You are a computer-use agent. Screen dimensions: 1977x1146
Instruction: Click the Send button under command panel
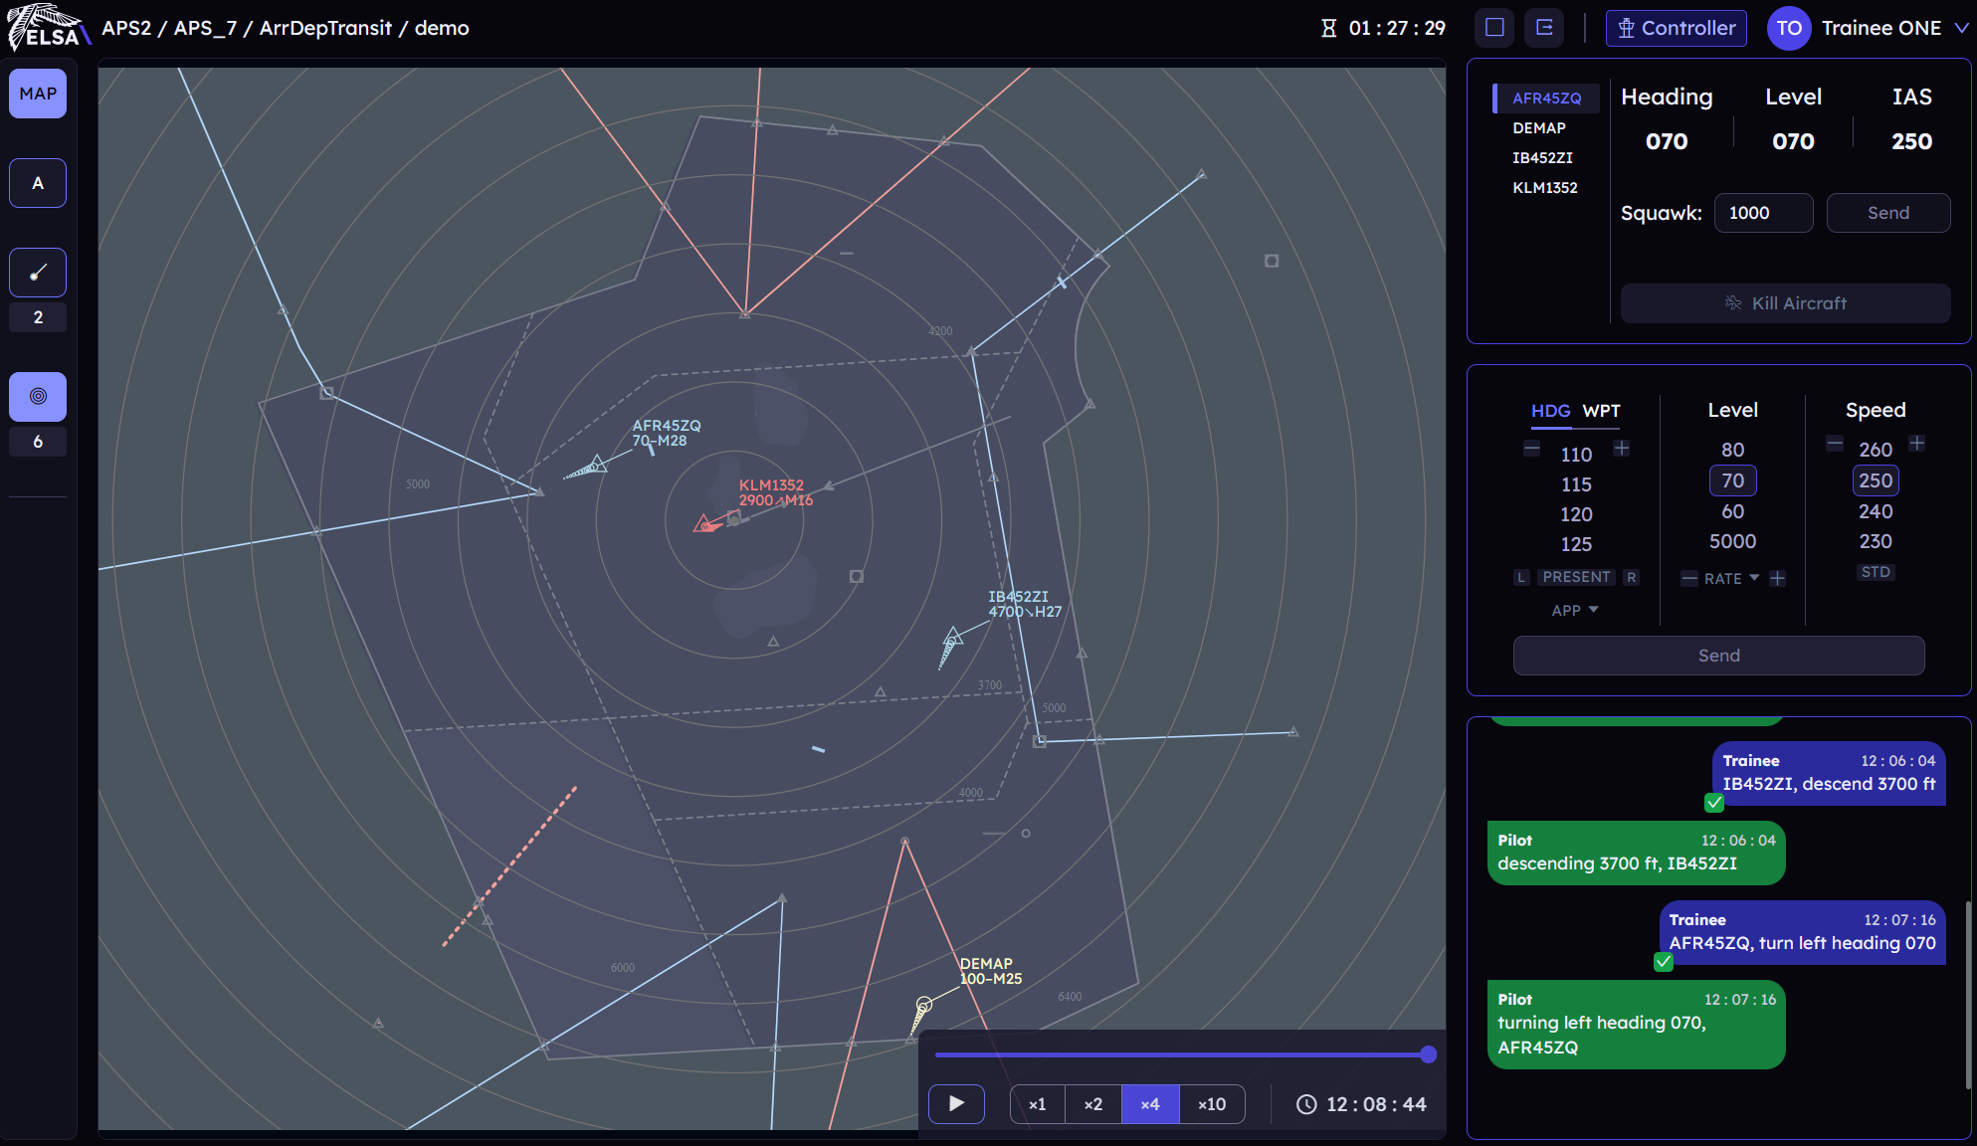(1718, 656)
